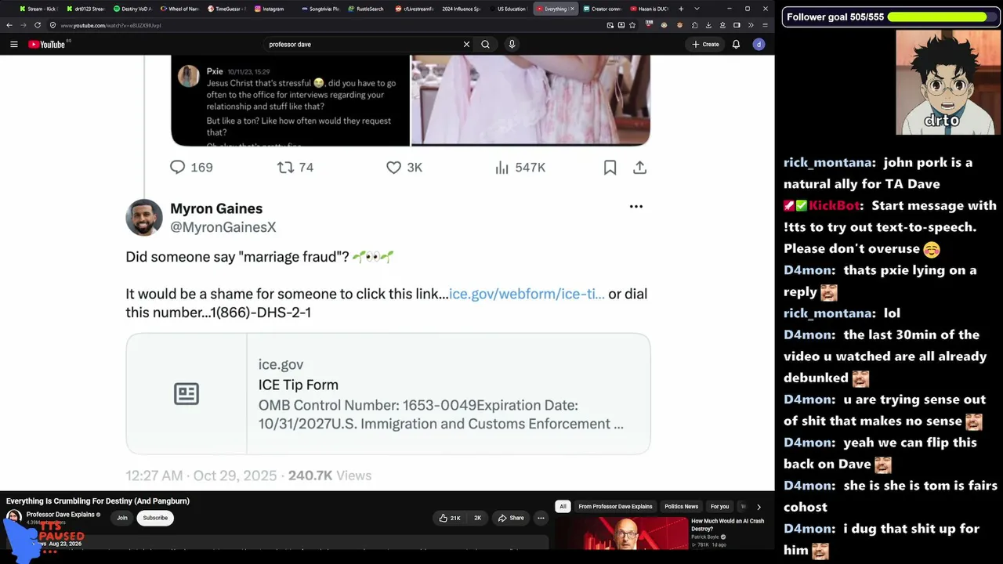
Task: Click the Pxie name in the embedded chat
Action: coord(215,71)
